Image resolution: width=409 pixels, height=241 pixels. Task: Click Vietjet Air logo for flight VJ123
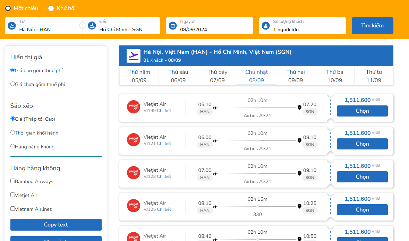tap(134, 173)
